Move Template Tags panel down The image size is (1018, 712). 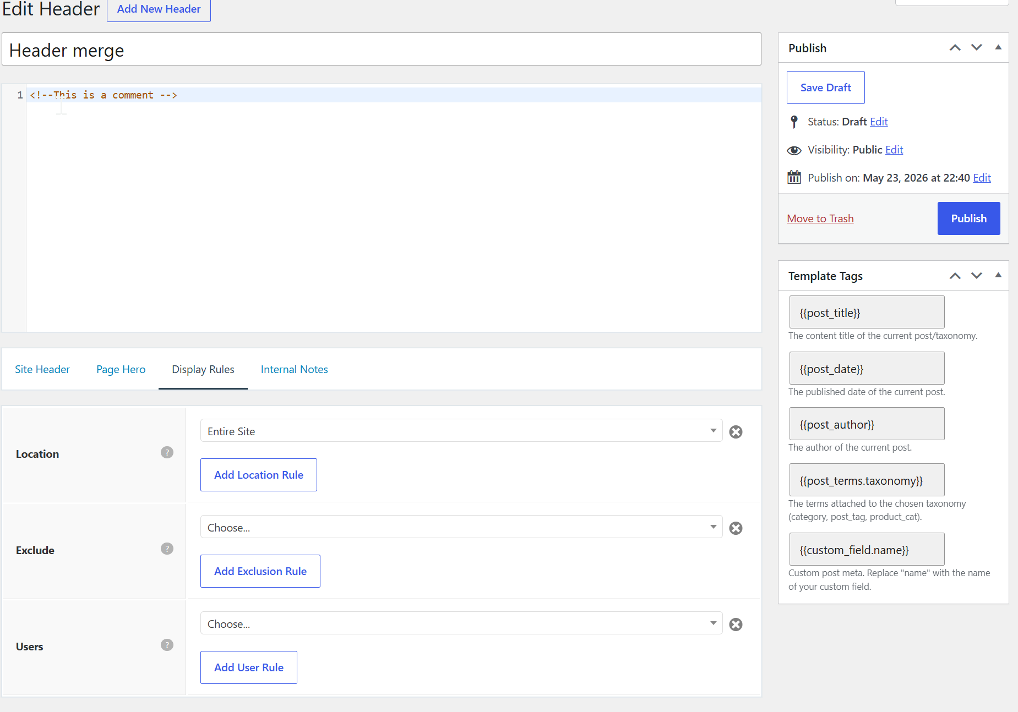point(977,276)
